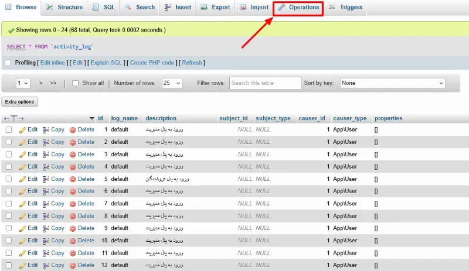Viewport: 469px width, 271px height.
Task: Click Edit pencil icon for row 4
Action: tap(22, 167)
